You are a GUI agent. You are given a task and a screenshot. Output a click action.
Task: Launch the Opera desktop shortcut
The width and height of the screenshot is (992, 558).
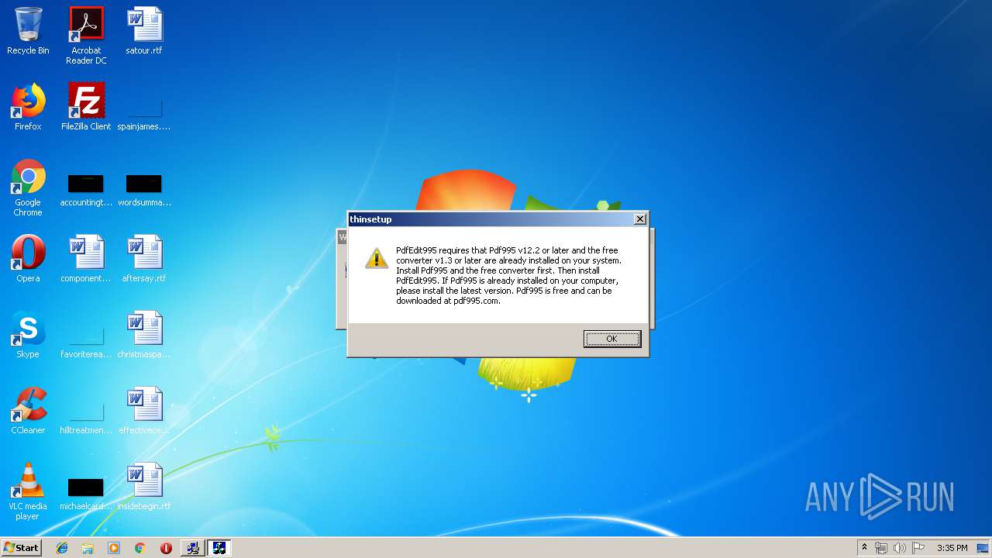[28, 259]
